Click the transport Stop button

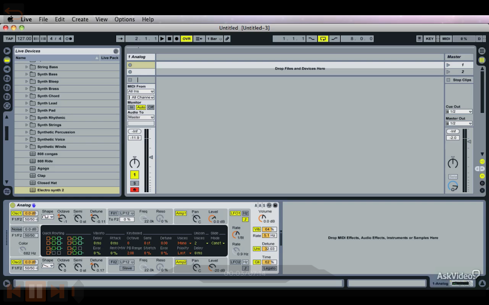point(169,39)
